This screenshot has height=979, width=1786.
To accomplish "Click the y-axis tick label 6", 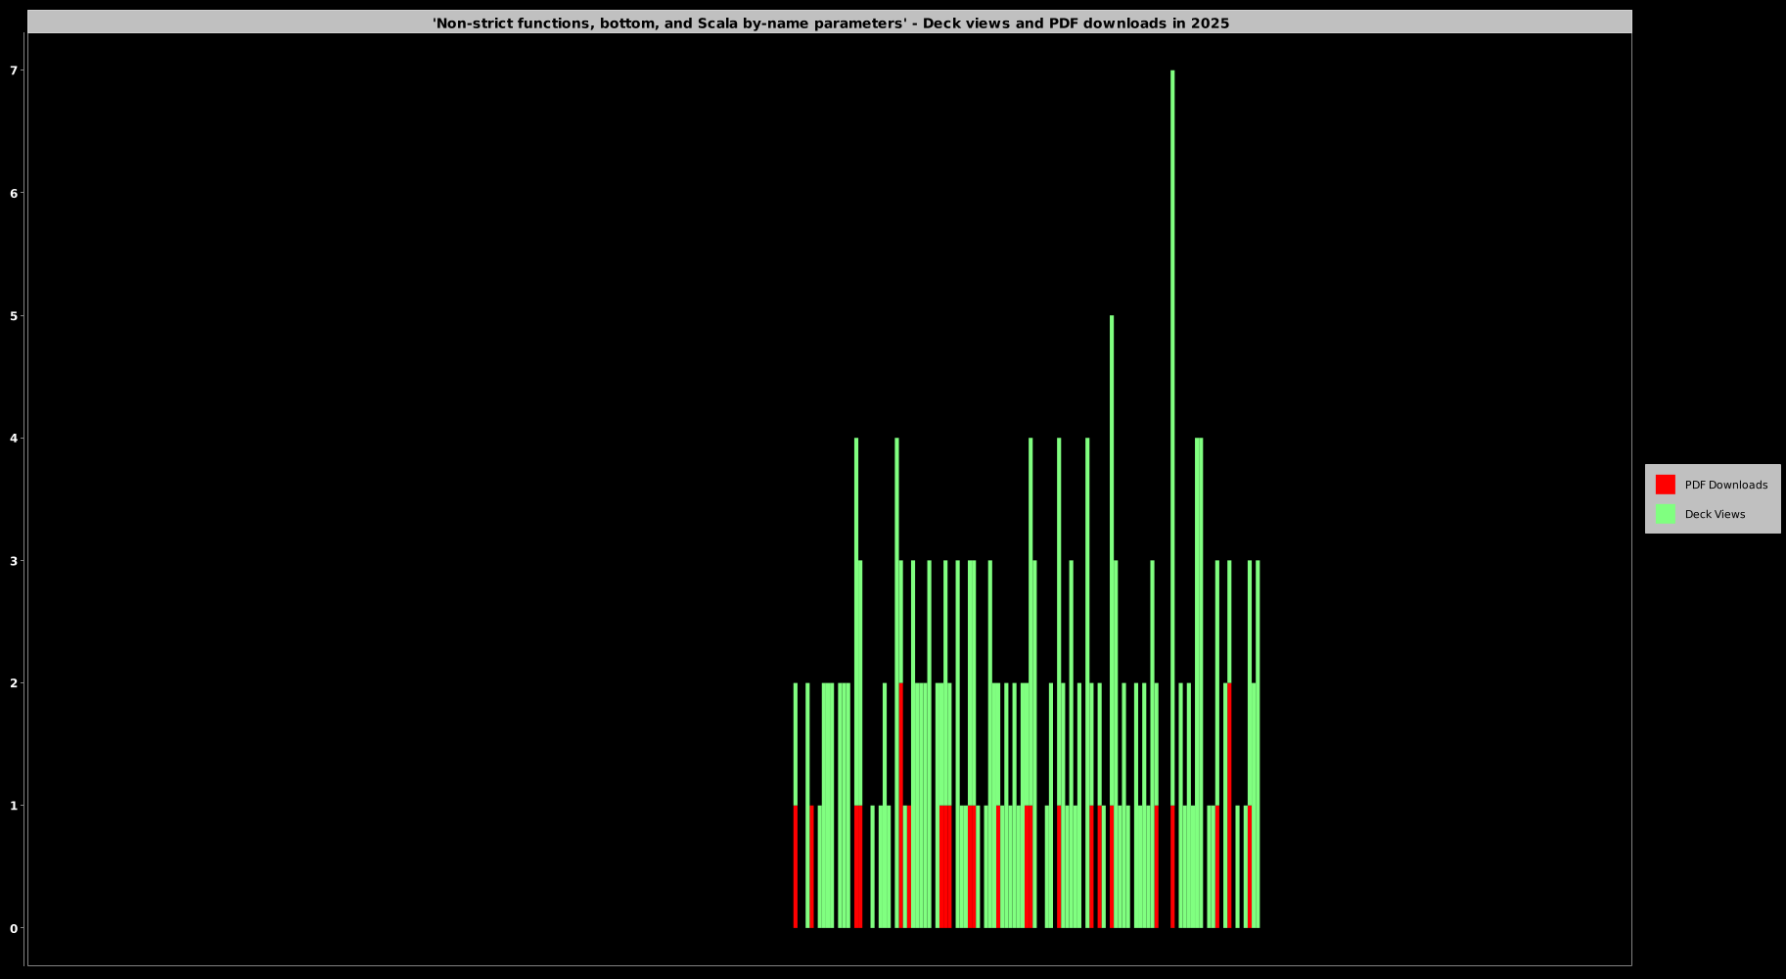I will (14, 193).
